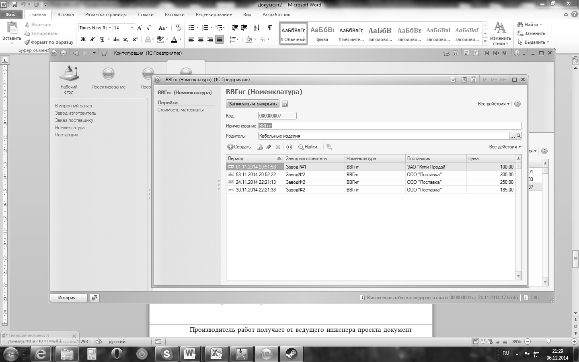The width and height of the screenshot is (579, 362).
Task: Open the calculator icon in the ВВГнг window title bar
Action: click(464, 80)
